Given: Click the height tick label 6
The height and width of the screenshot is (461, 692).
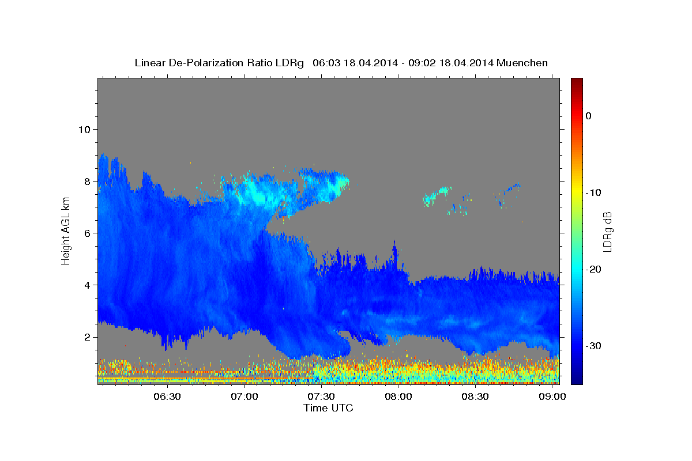Looking at the screenshot, I should (88, 233).
